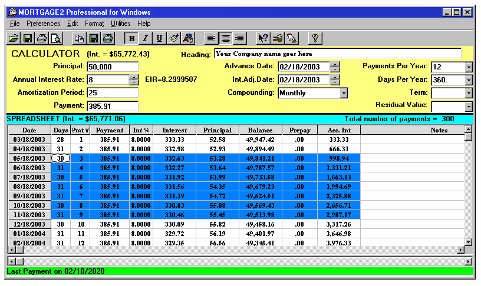481x286 pixels.
Task: Click the Open file folder icon
Action: point(14,38)
